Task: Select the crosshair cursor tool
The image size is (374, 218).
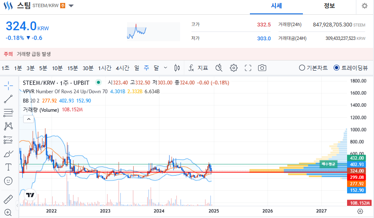Action: [8, 86]
